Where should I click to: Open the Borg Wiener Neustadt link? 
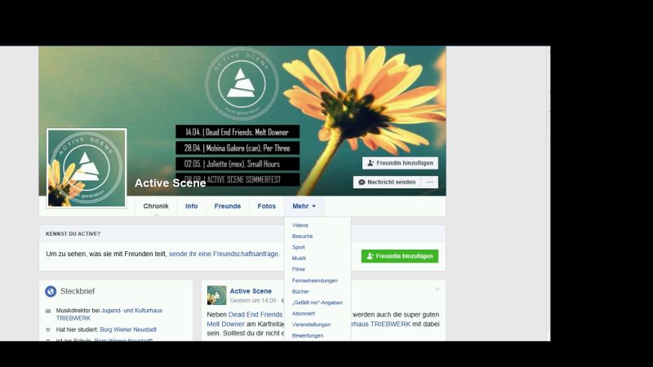[128, 329]
